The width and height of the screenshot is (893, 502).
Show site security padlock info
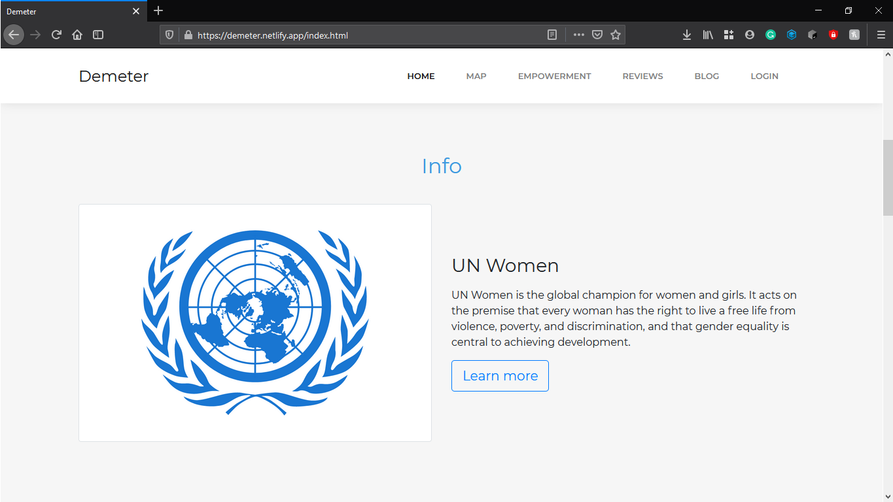coord(188,35)
